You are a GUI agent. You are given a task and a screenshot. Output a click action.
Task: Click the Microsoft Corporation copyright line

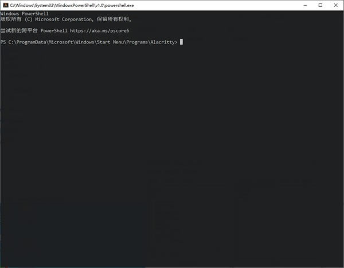(x=66, y=19)
